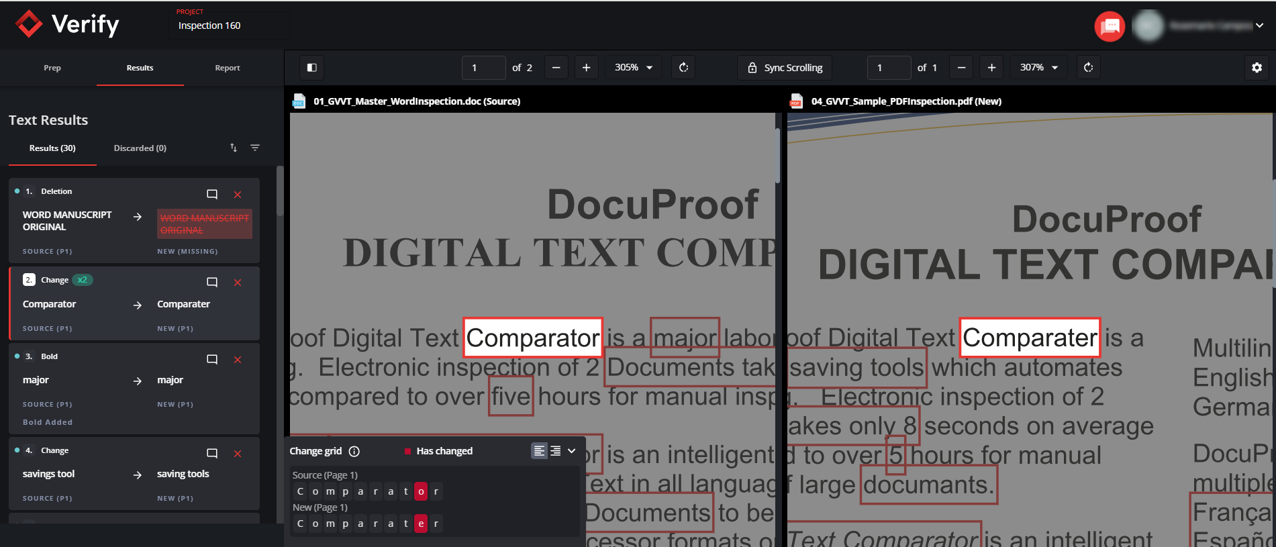
Task: Click the source page number field
Action: [483, 68]
